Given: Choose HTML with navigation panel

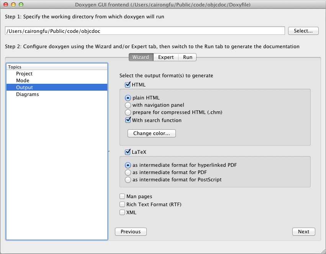Looking at the screenshot, I should 128,105.
